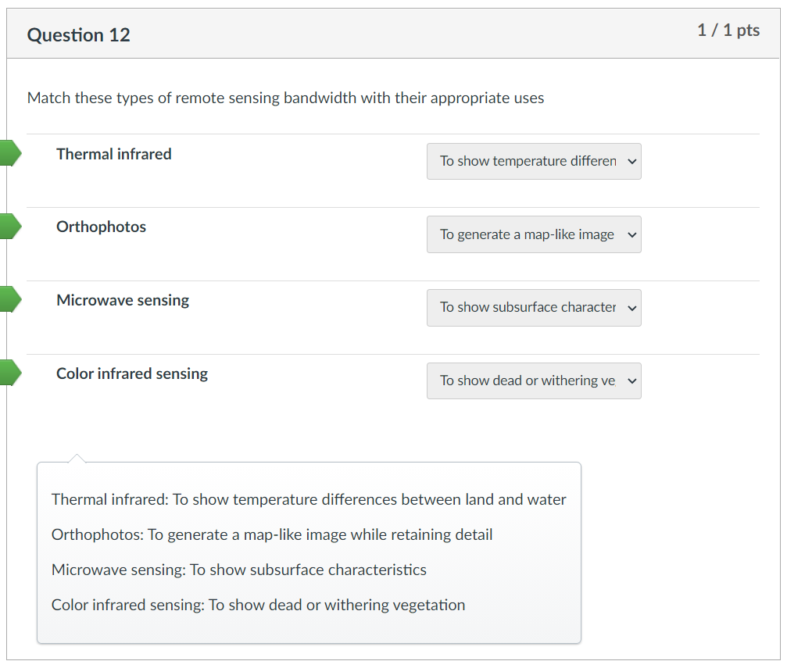Image resolution: width=787 pixels, height=661 pixels.
Task: Select the bold Thermal infrared row label
Action: tap(114, 154)
